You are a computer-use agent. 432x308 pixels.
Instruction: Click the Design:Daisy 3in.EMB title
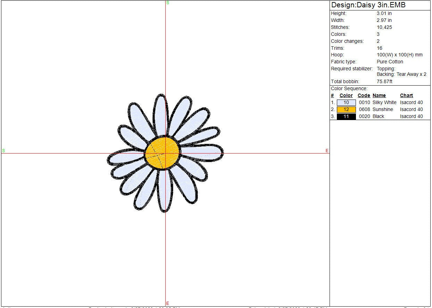coord(368,5)
